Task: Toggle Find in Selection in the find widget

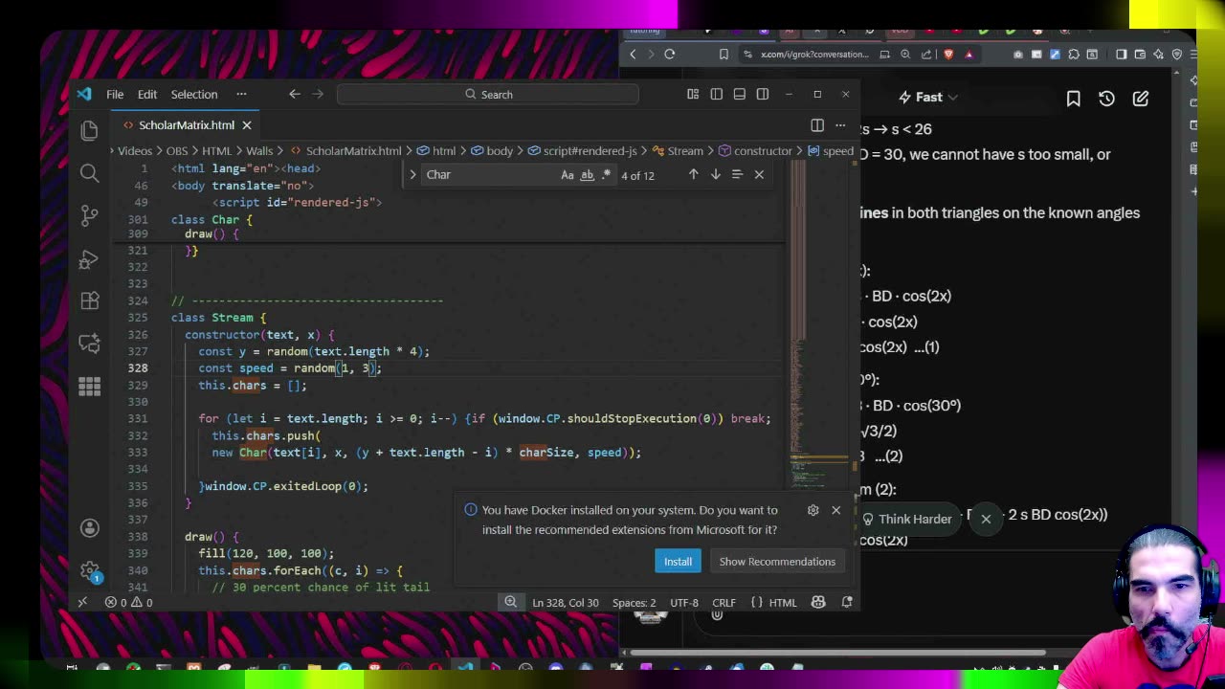Action: (737, 174)
